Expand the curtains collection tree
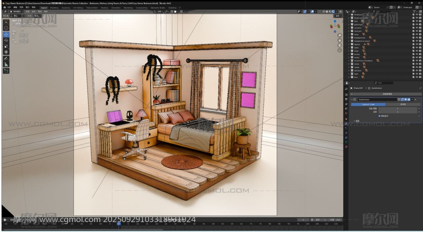 (x=349, y=28)
